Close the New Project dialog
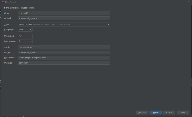This screenshot has width=192, height=117. [x=188, y=2]
